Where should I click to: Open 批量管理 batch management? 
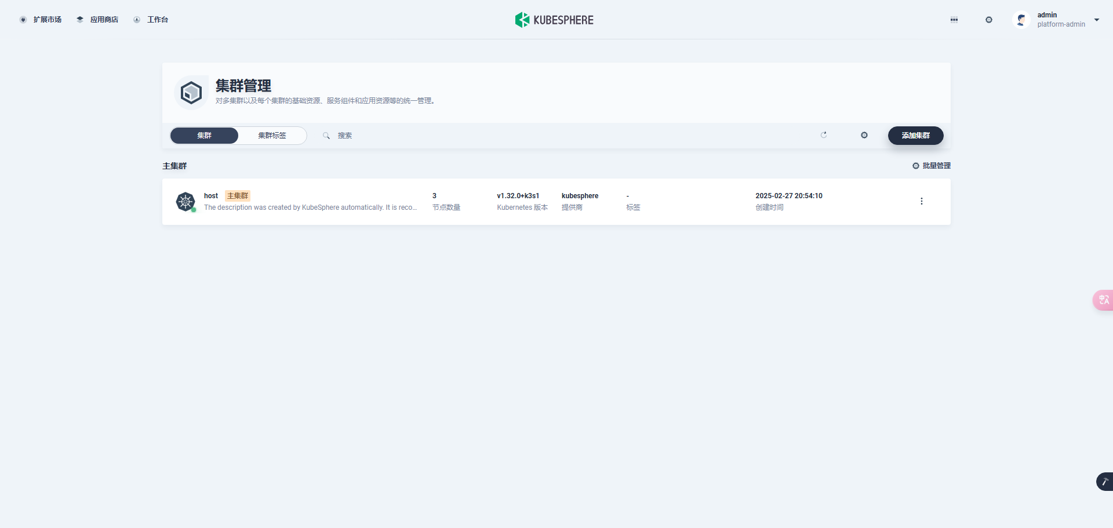[x=932, y=166]
